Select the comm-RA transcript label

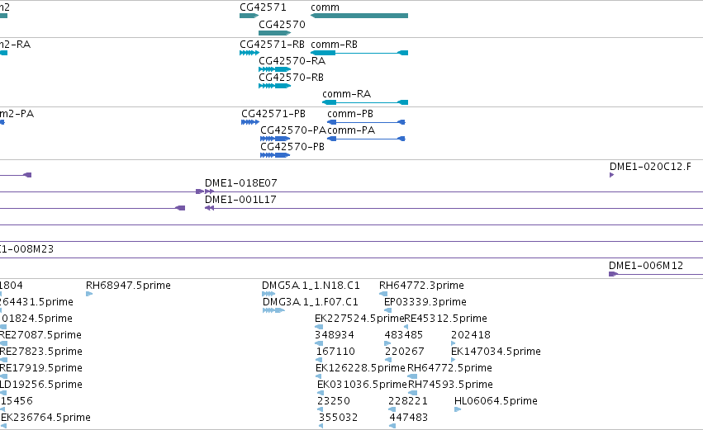click(x=347, y=94)
